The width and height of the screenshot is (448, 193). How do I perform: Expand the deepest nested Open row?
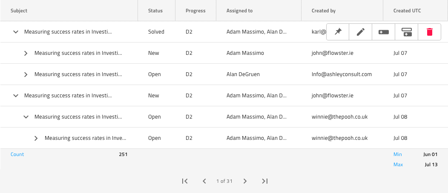[36, 138]
